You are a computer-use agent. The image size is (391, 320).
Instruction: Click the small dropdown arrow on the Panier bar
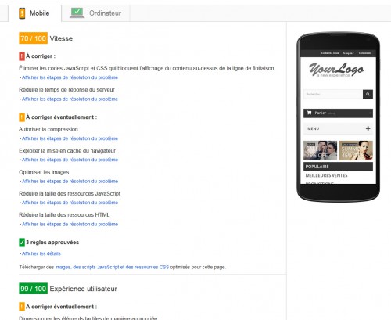click(370, 113)
